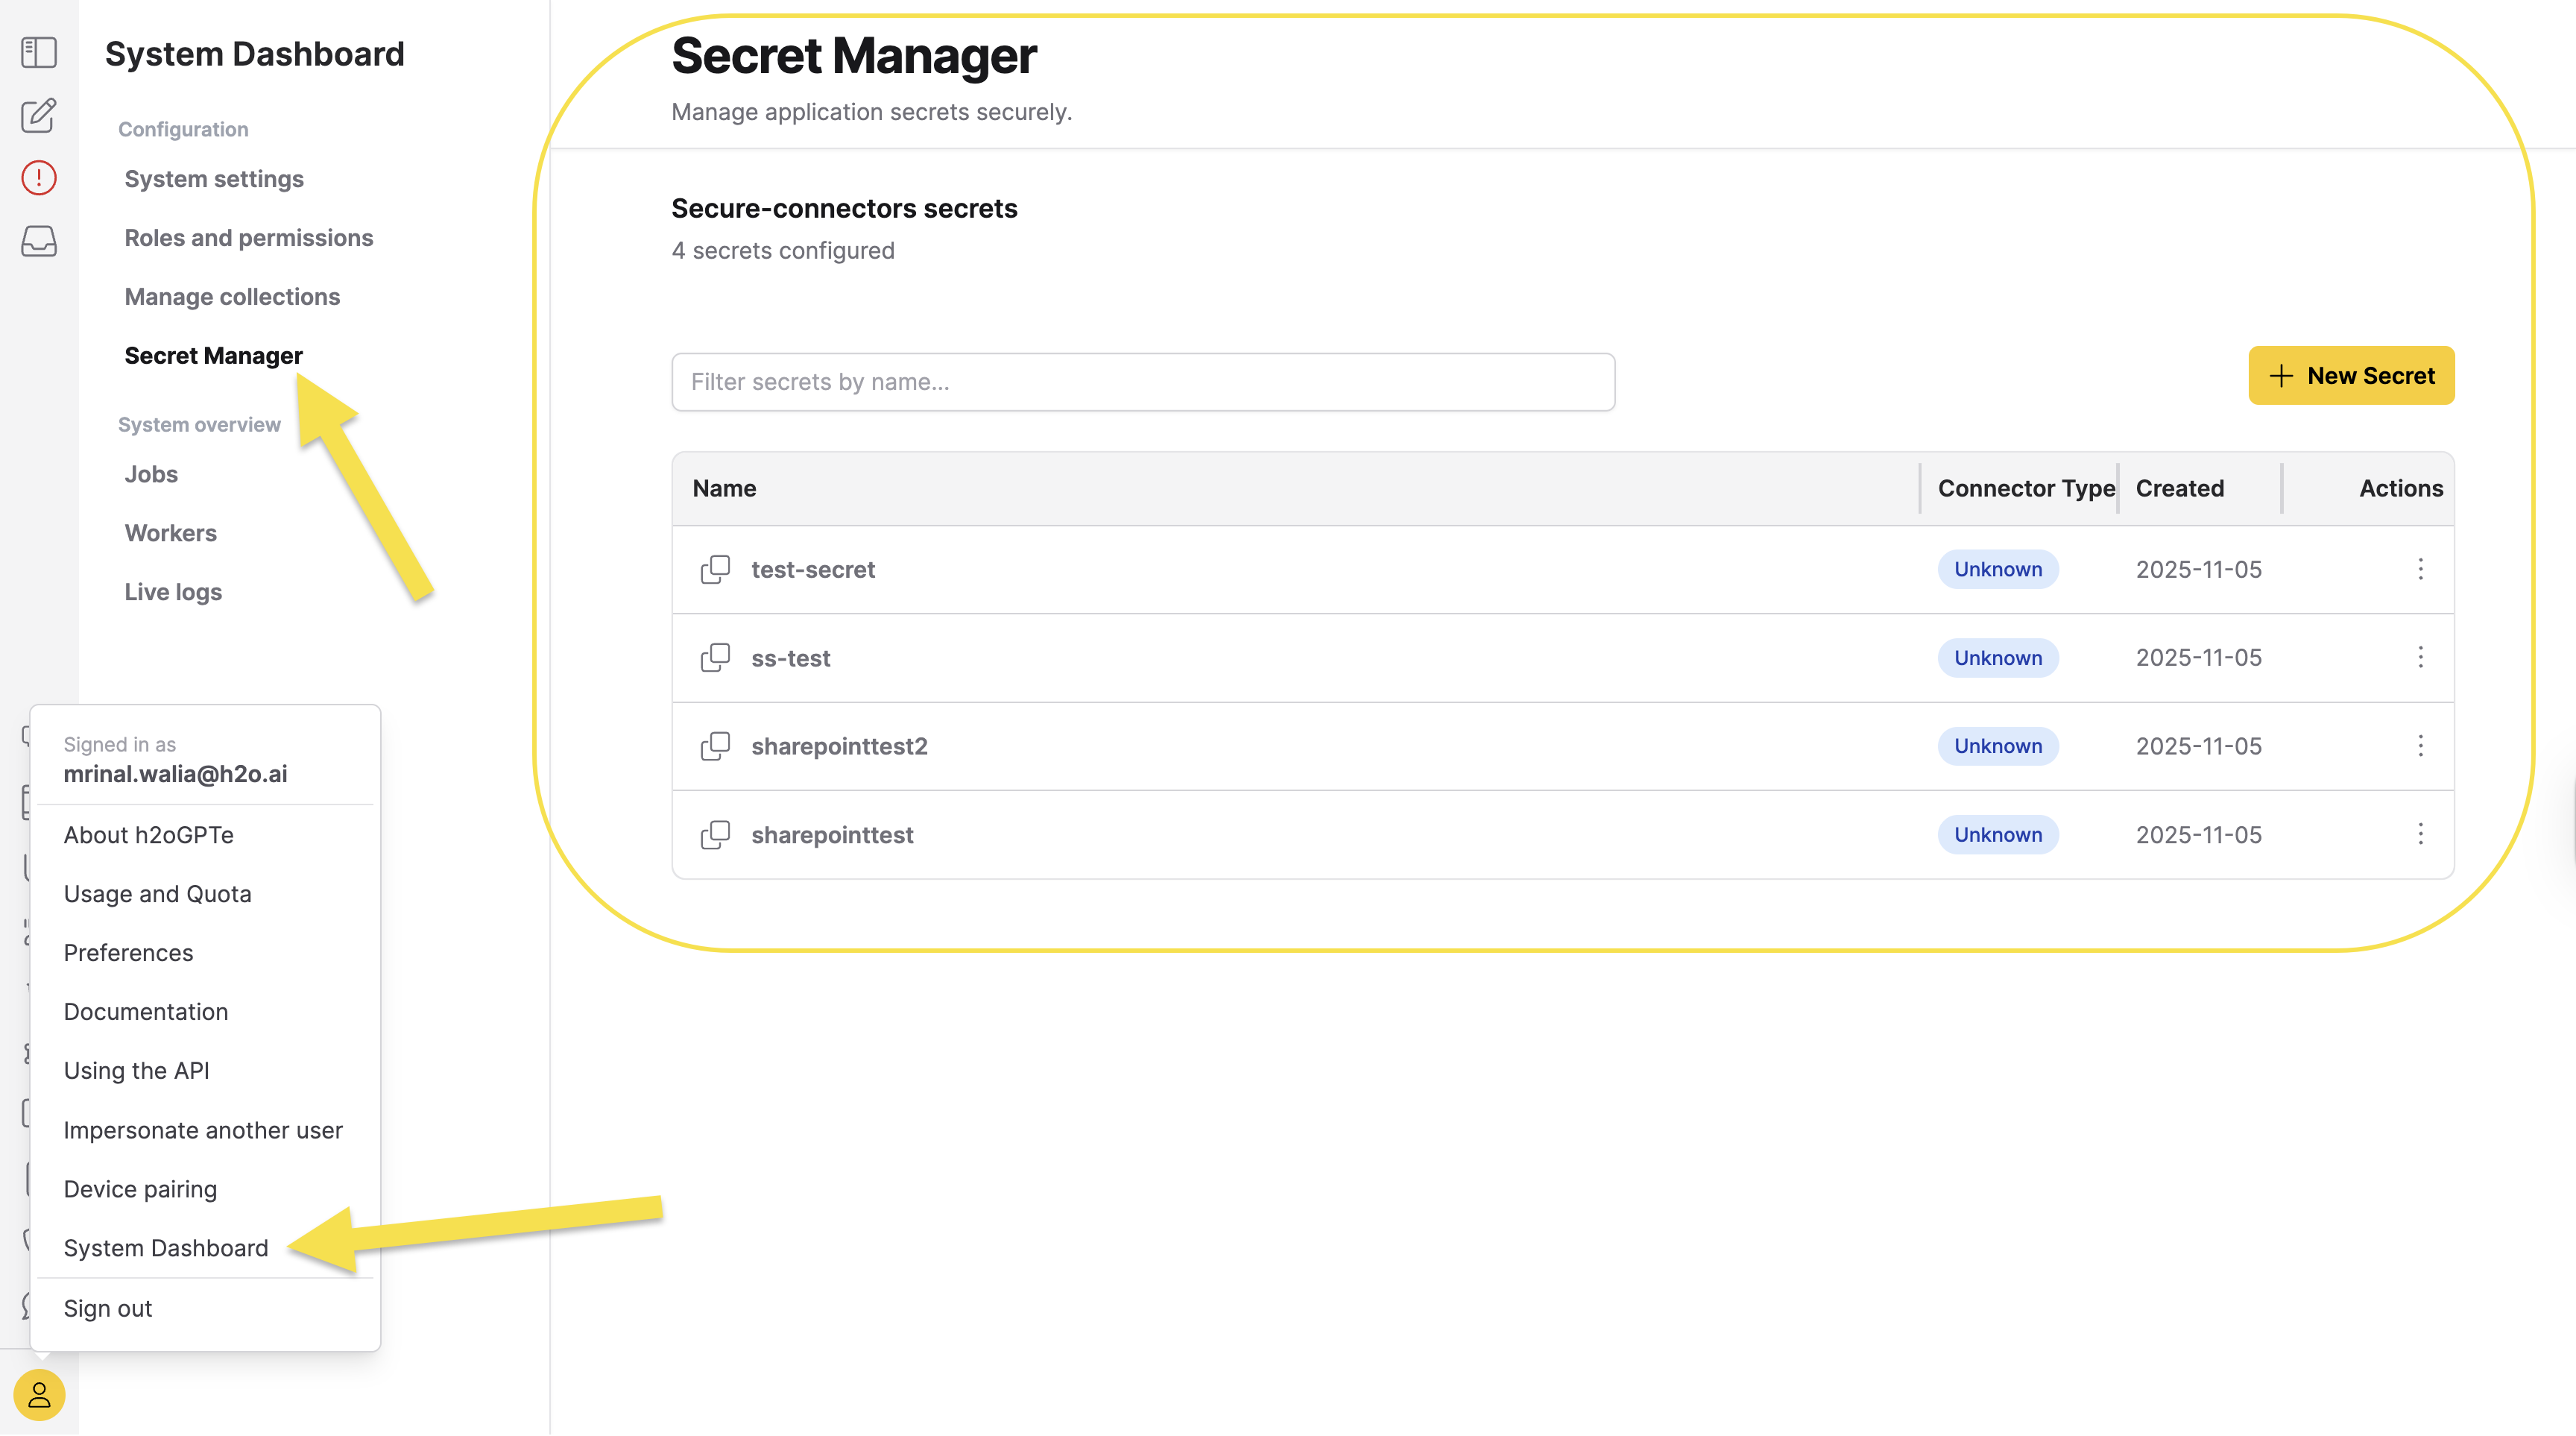Open the actions menu for sharepointtest2
Viewport: 2576px width, 1436px height.
(2421, 746)
